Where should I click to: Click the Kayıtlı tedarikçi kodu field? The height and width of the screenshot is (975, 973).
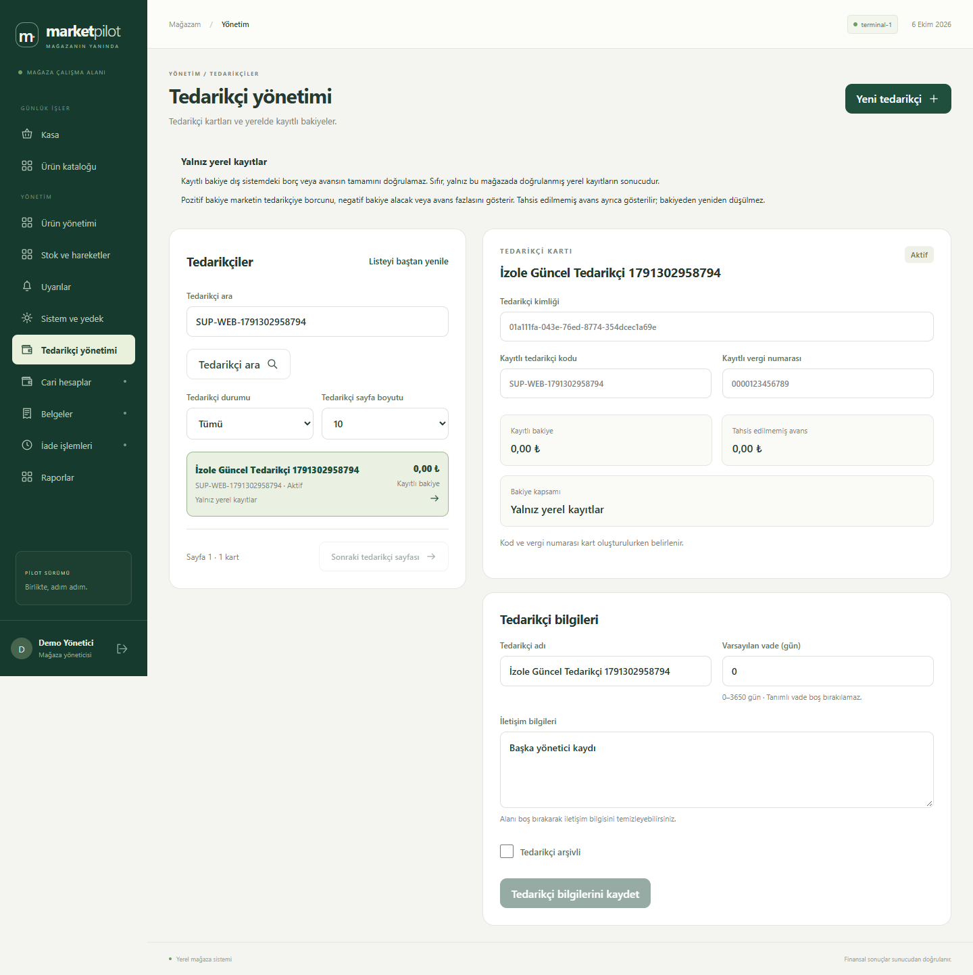[x=605, y=383]
